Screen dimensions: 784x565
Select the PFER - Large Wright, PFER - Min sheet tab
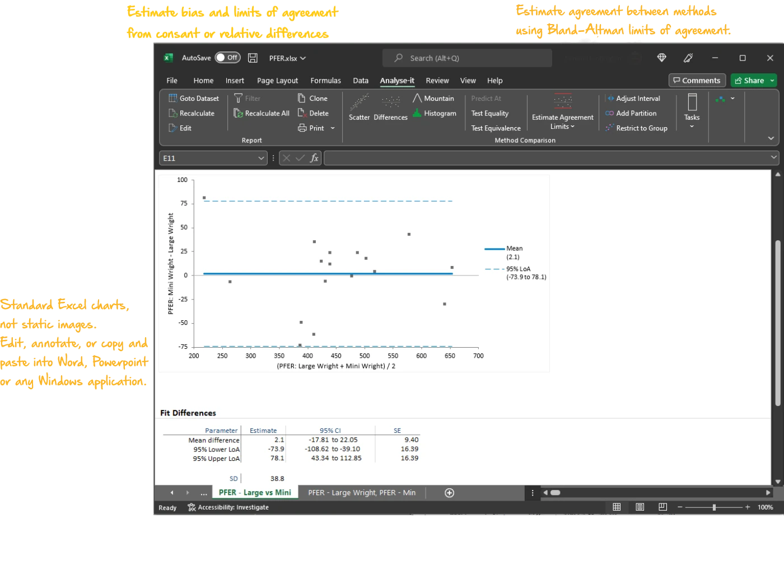click(x=362, y=493)
